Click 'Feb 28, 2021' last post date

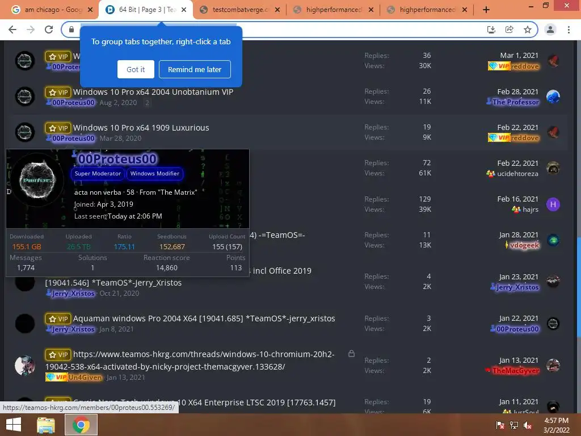517,91
